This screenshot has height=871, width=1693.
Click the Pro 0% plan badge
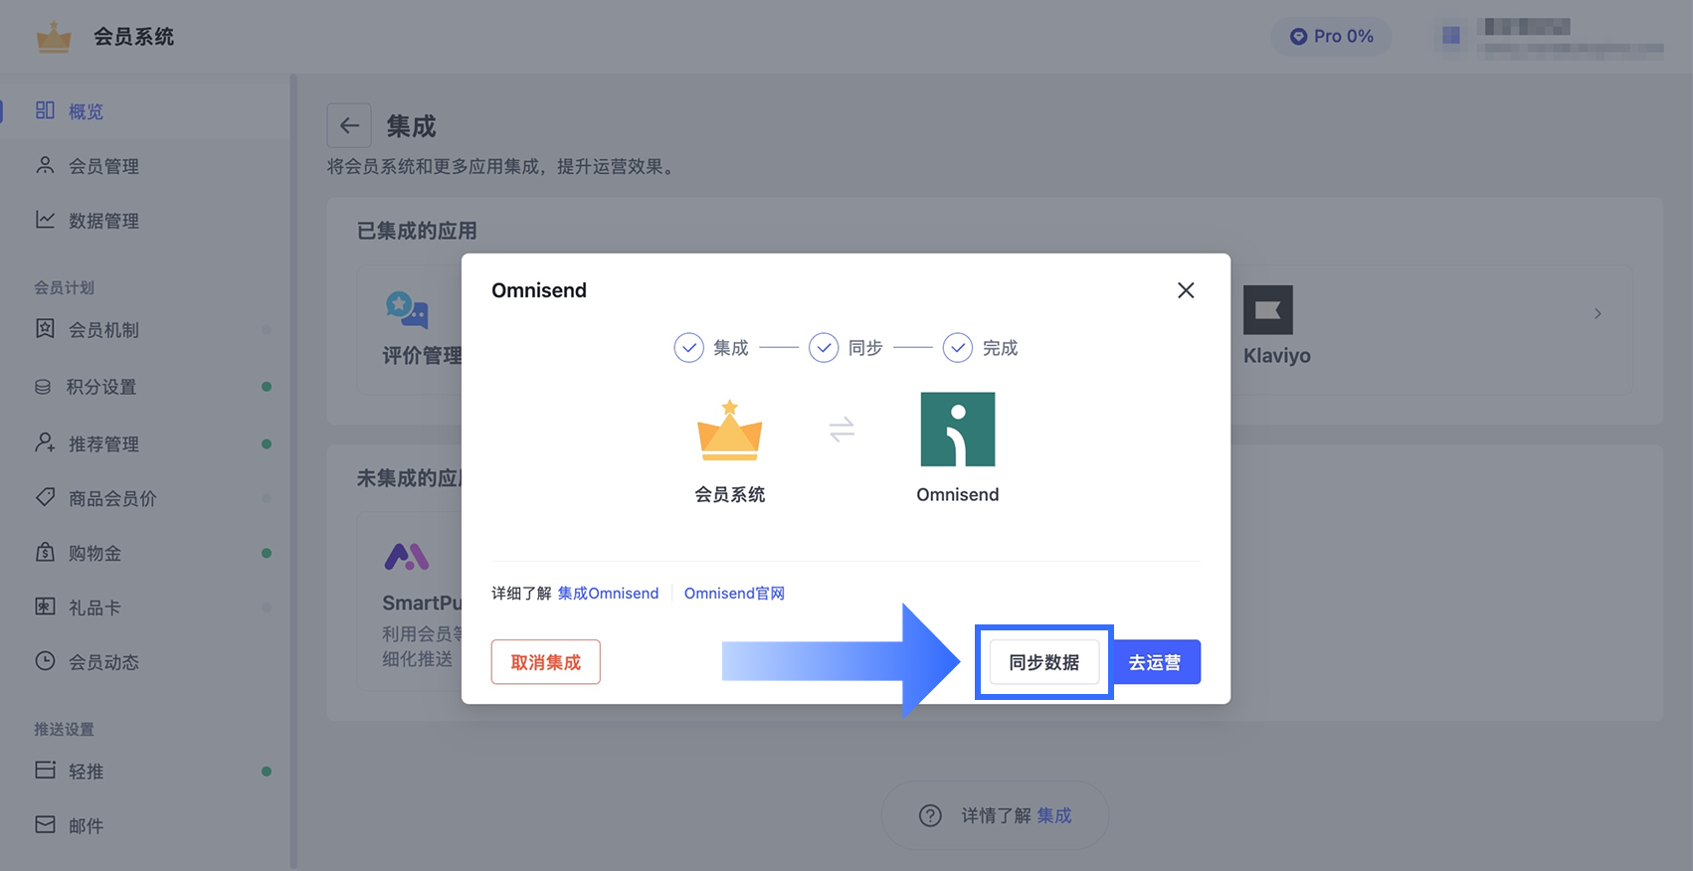(x=1331, y=36)
